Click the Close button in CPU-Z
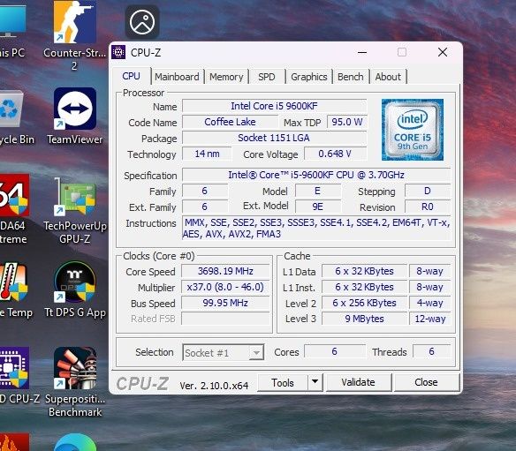 426,382
